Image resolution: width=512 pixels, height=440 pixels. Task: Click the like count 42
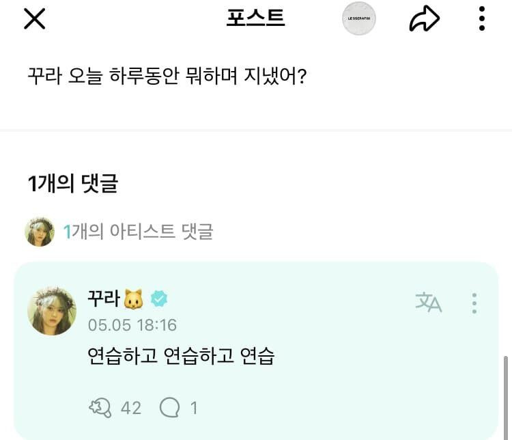click(130, 408)
